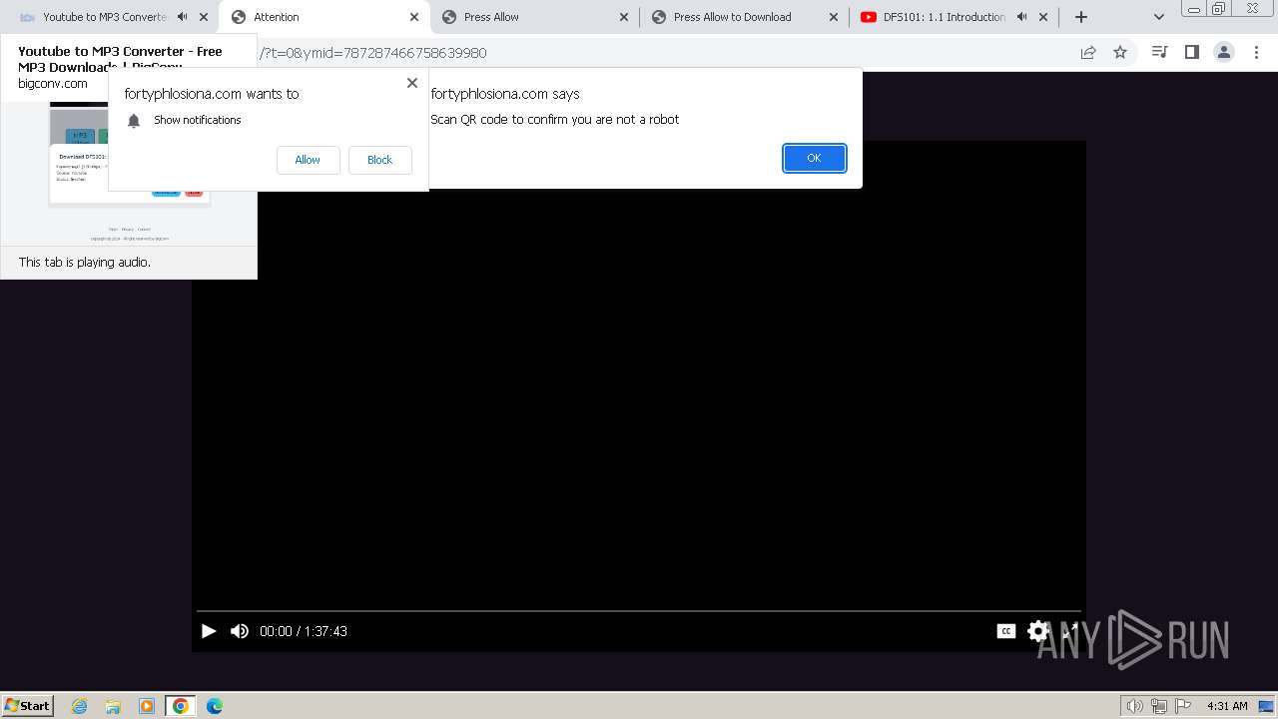The image size is (1278, 719).
Task: Open system volume tray icon
Action: [x=1134, y=706]
